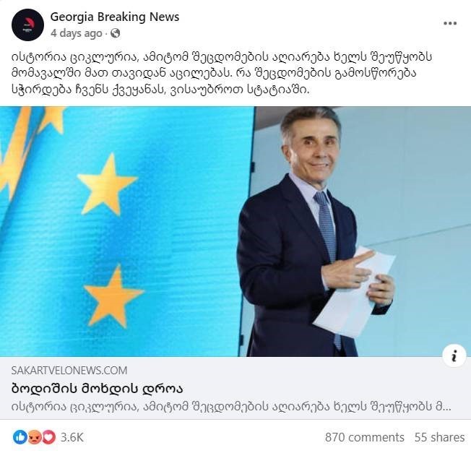This screenshot has width=471, height=453.
Task: Click the public globe audience icon
Action: 116,33
